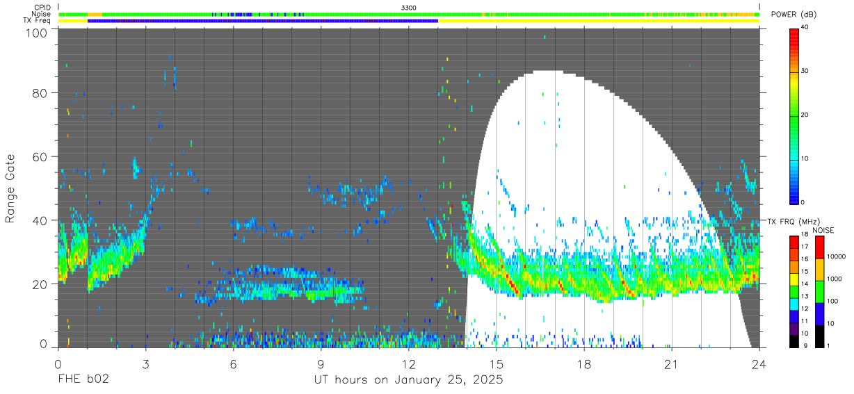Click the '30' tick on POWER scale
This screenshot has width=854, height=394.
(x=806, y=71)
